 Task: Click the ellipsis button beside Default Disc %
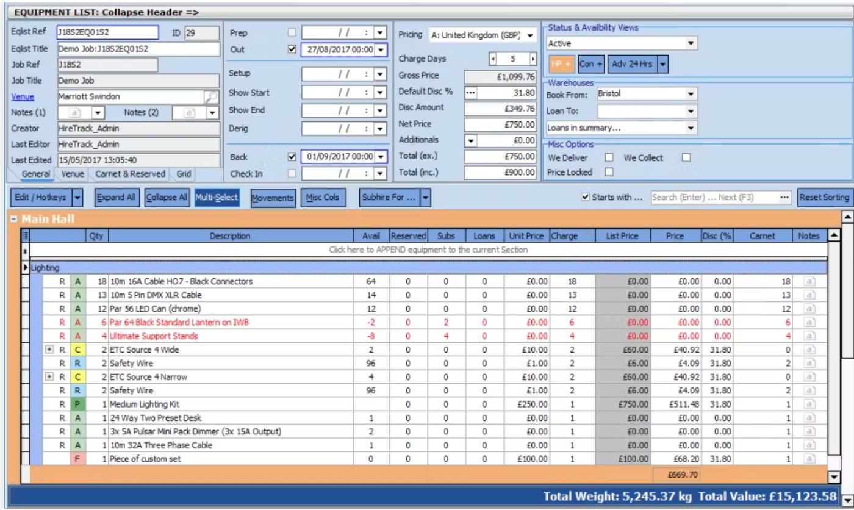[470, 93]
